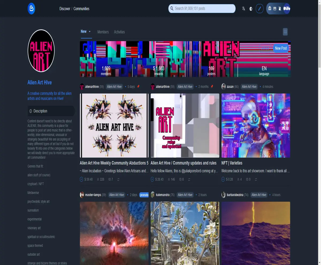This screenshot has width=321, height=265.
Task: Expand the New sort dropdown arrow
Action: click(90, 32)
